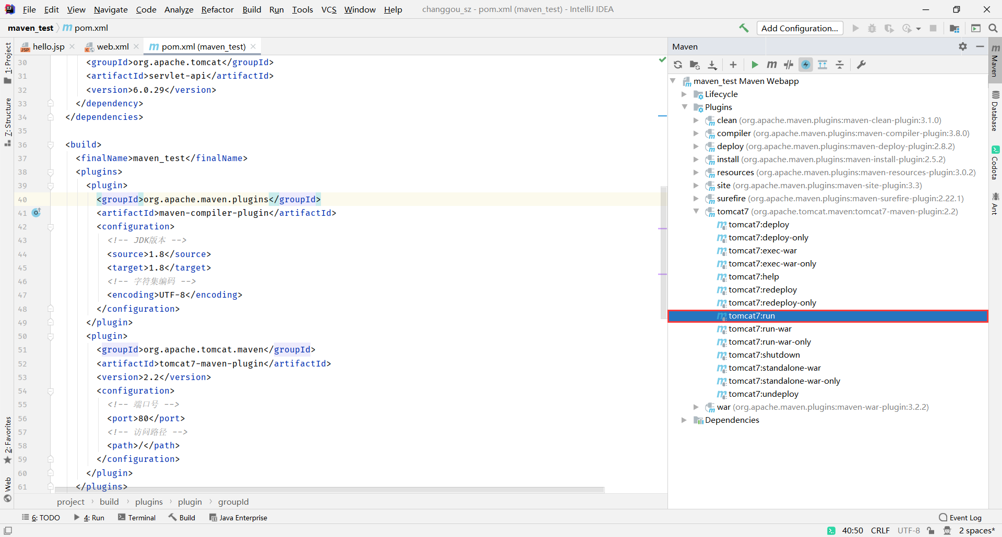
Task: Collapse all nodes in Maven tree
Action: (840, 65)
